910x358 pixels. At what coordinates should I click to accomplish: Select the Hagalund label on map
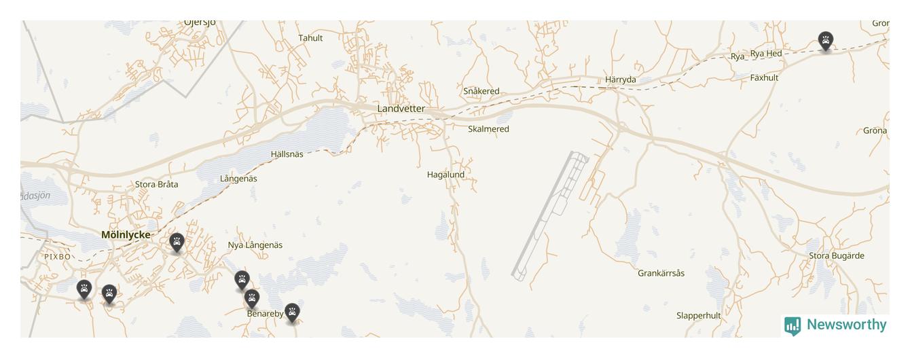(x=446, y=175)
